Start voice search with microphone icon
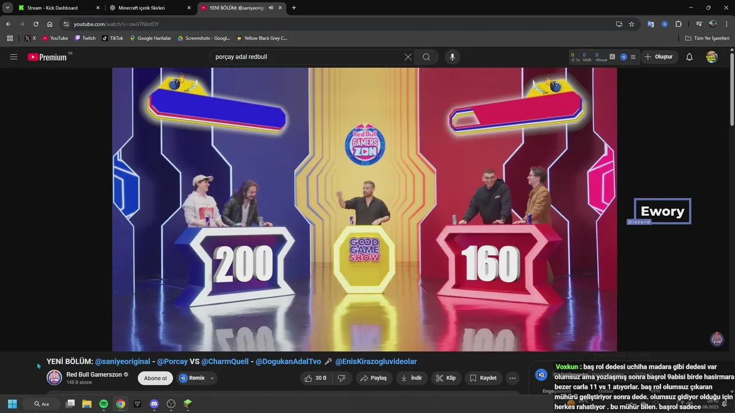Viewport: 735px width, 413px height. [452, 57]
